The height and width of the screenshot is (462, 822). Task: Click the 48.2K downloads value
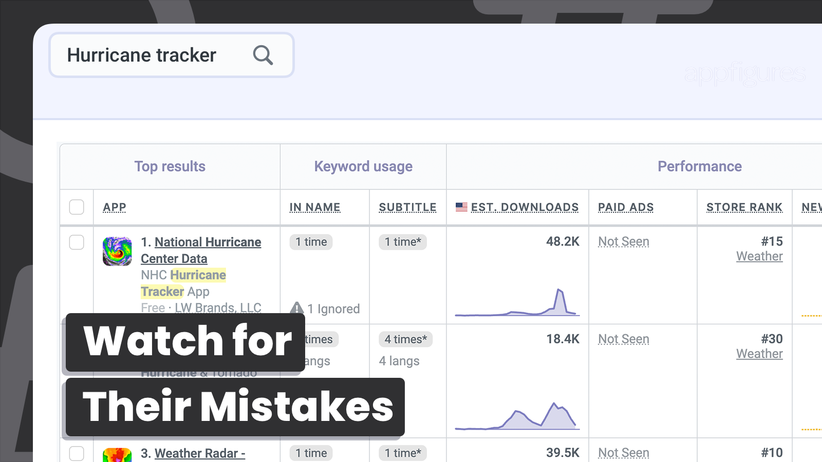[x=563, y=242]
